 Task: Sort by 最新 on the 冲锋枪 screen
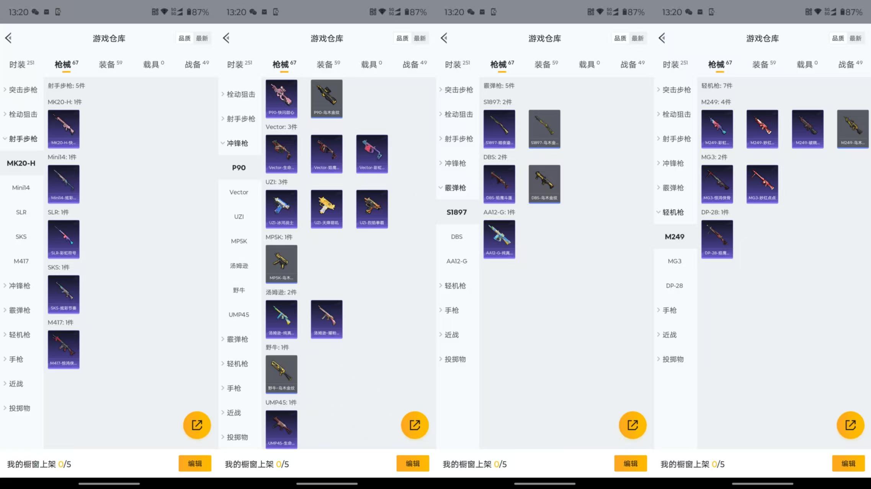coord(420,38)
